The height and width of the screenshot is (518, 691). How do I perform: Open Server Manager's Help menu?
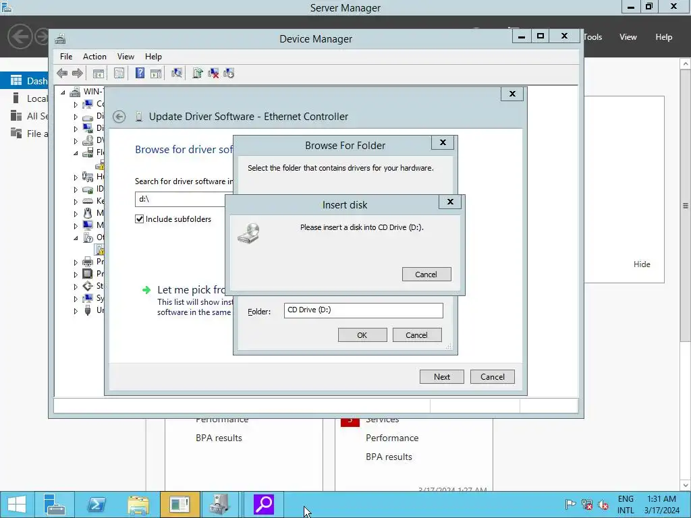(x=663, y=37)
